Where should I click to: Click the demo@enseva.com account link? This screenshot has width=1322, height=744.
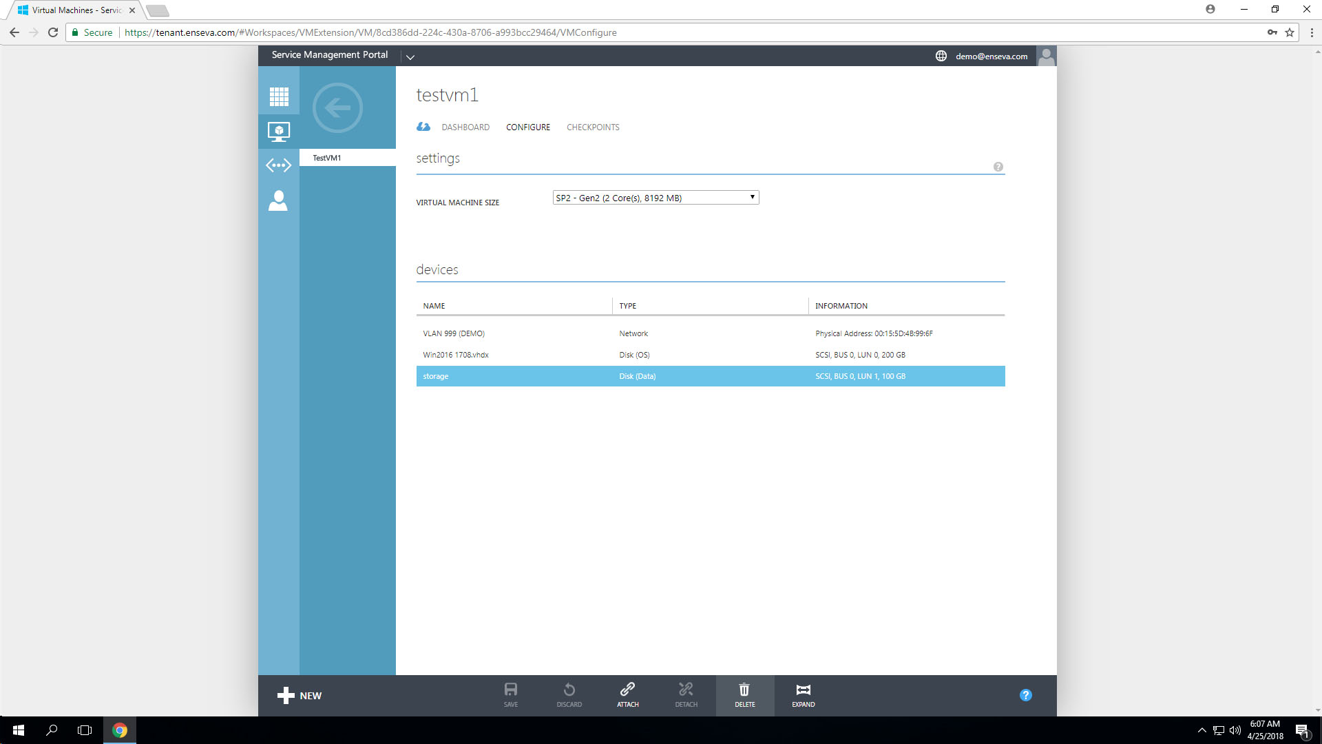pyautogui.click(x=991, y=56)
